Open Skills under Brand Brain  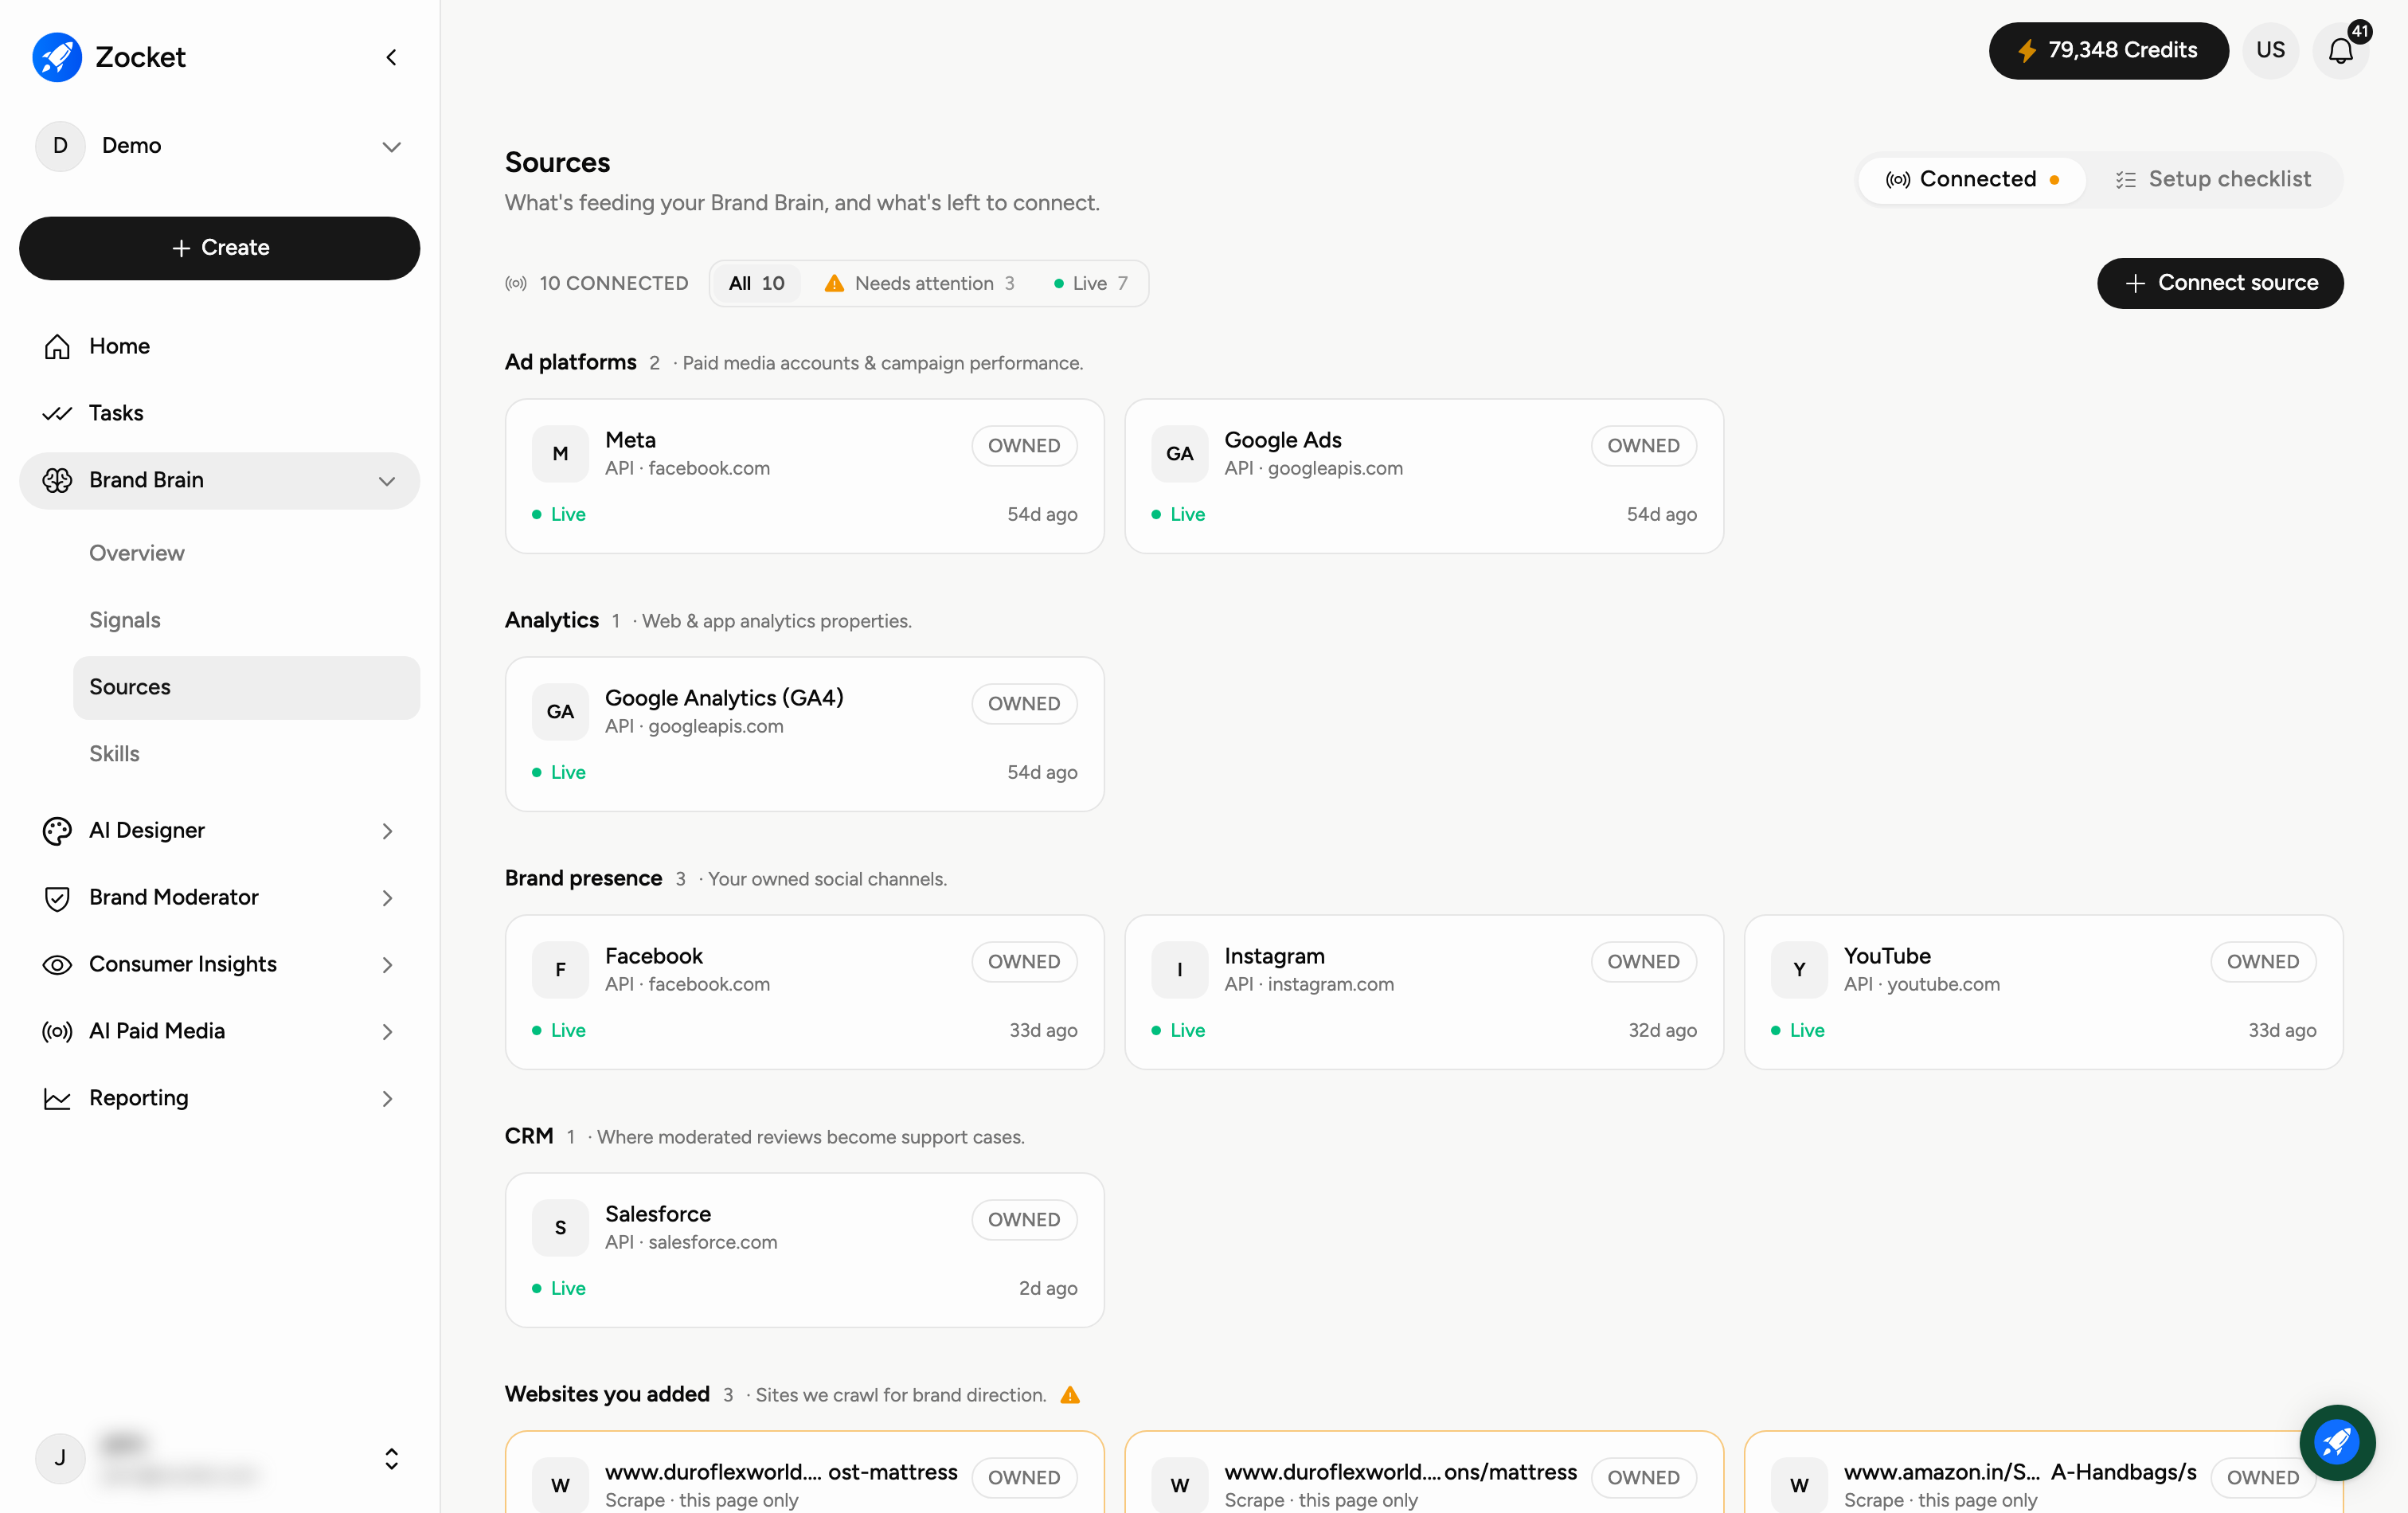[246, 754]
